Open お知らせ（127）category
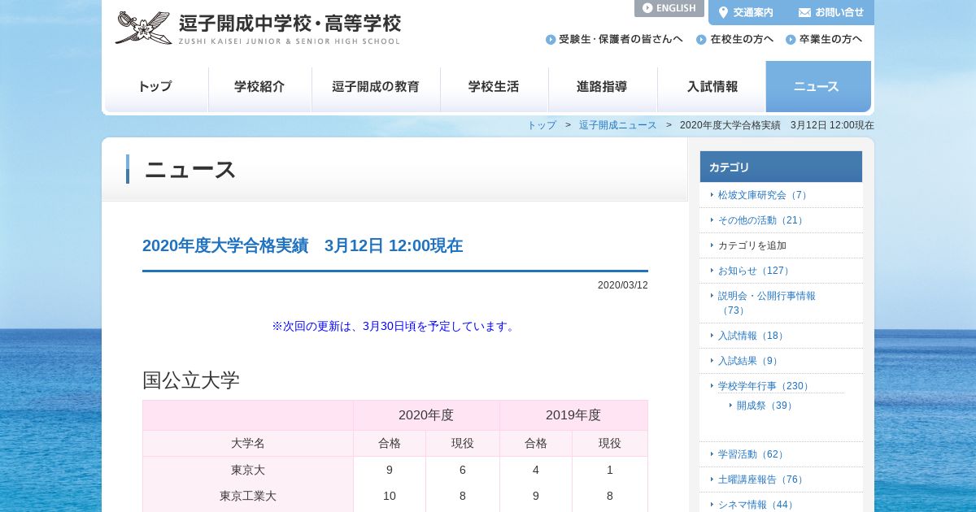 (756, 271)
